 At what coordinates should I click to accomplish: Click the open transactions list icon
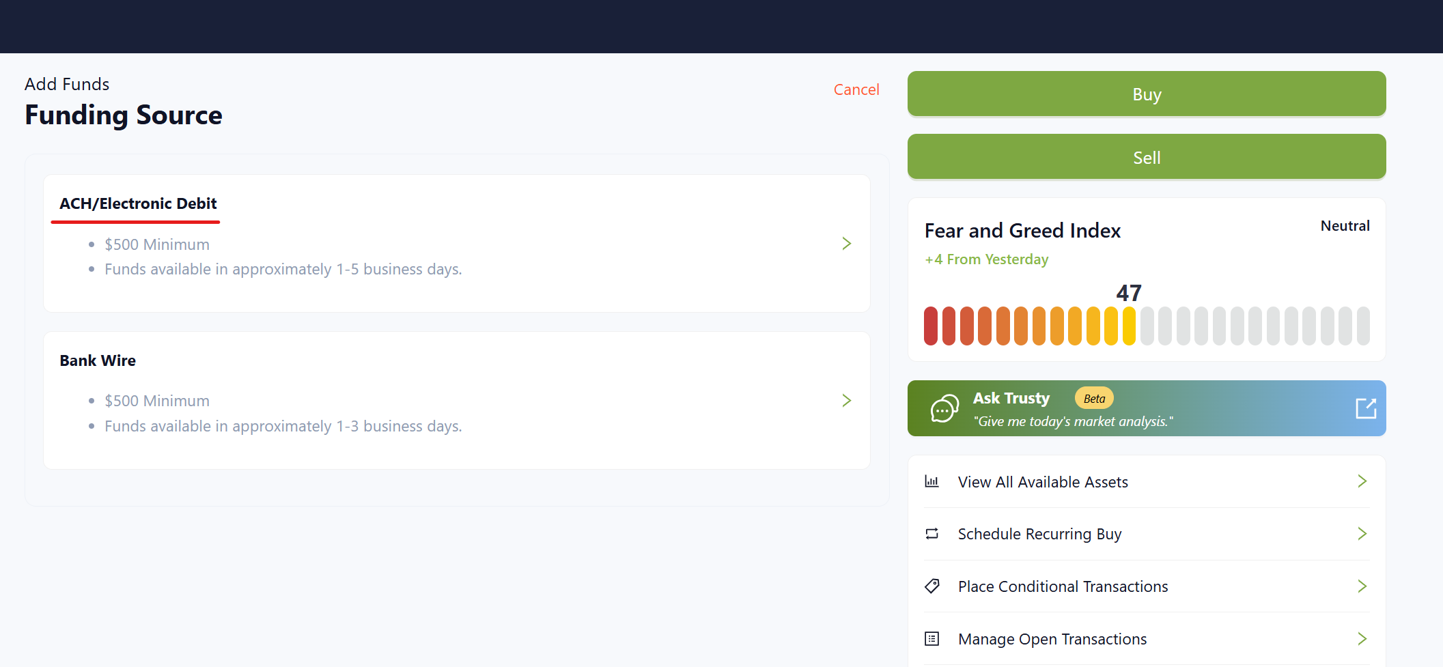point(931,639)
